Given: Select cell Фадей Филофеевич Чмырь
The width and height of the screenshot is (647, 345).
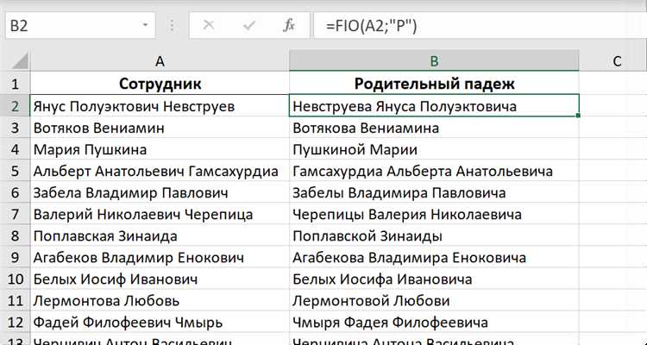Looking at the screenshot, I should click(x=160, y=322).
